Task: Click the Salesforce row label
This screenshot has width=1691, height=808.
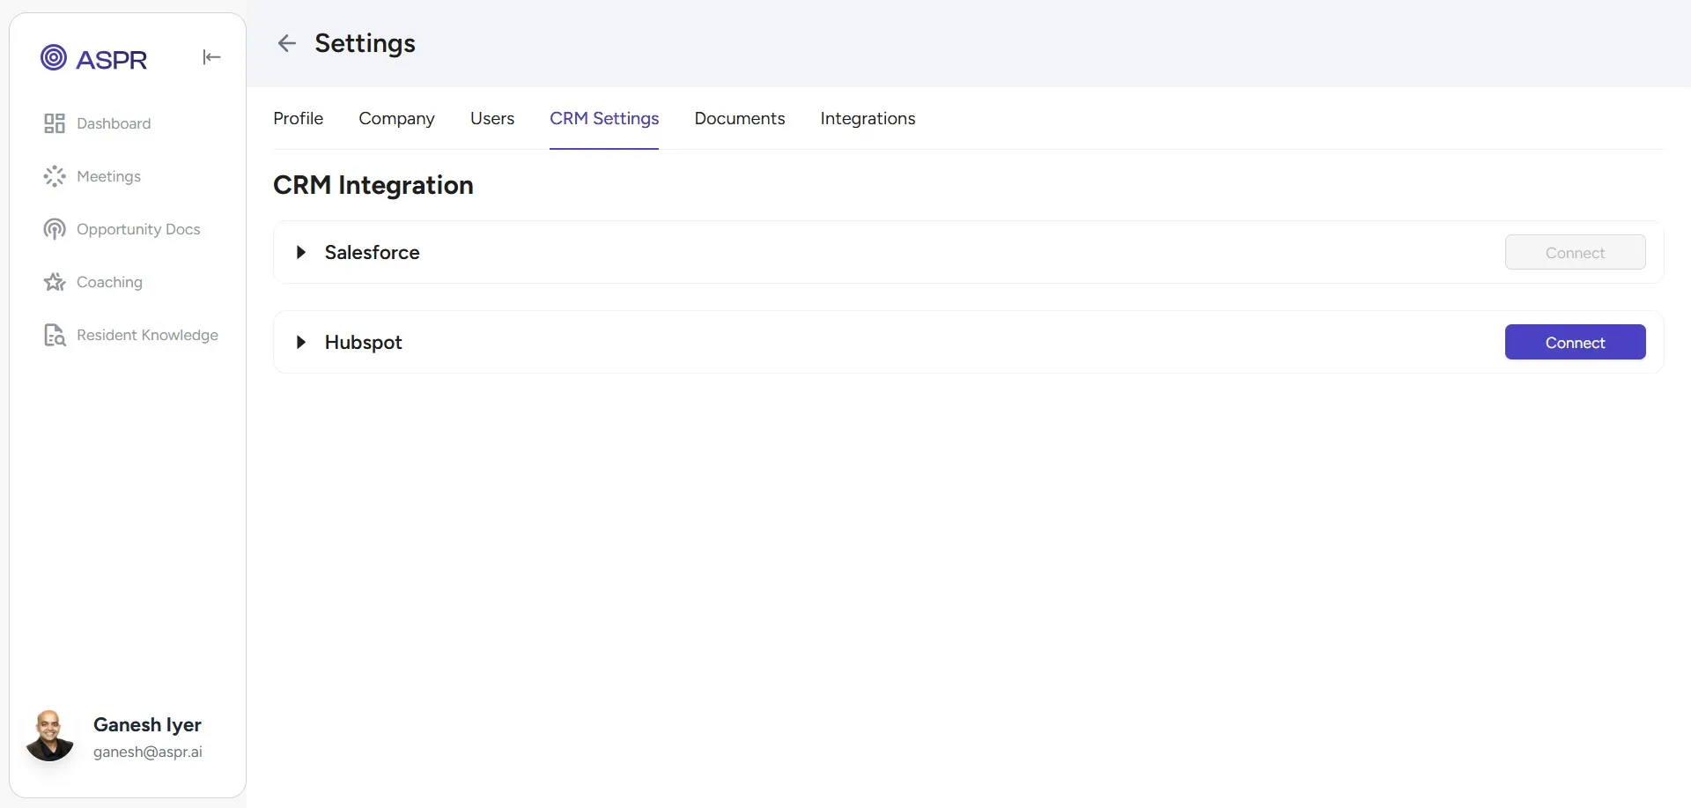Action: (x=373, y=253)
